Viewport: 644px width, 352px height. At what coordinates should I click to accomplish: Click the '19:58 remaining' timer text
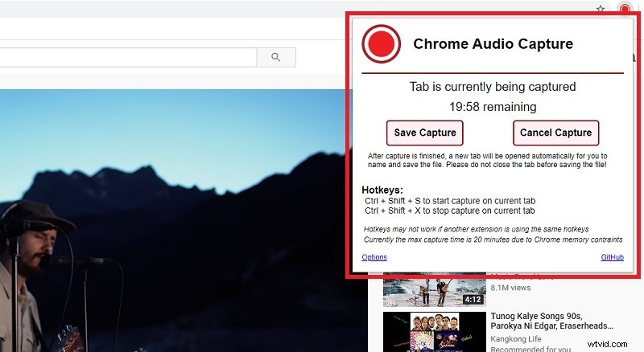coord(493,107)
